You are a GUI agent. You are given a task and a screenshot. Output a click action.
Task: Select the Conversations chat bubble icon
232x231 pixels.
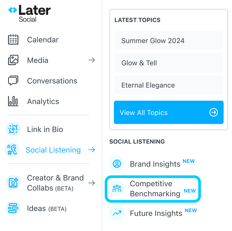coord(13,81)
